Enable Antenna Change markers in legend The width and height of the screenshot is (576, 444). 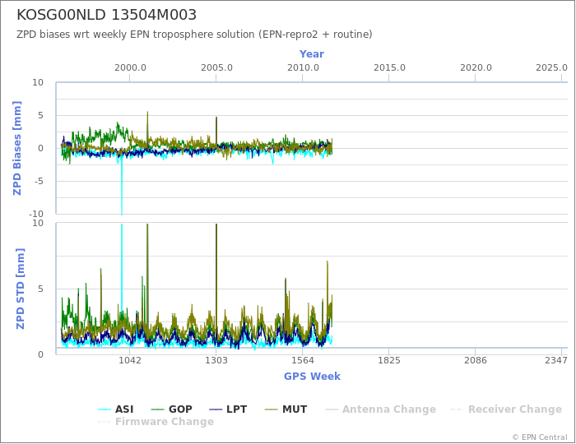pos(380,409)
